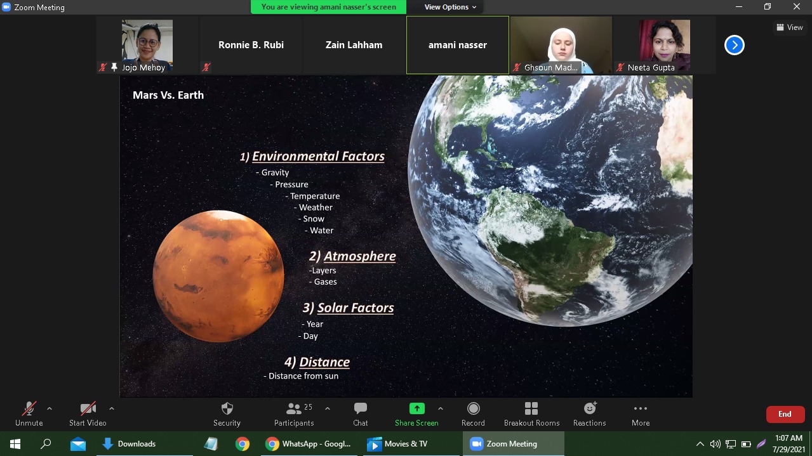Click '- Gases' text on slide
The width and height of the screenshot is (812, 456).
pos(323,282)
